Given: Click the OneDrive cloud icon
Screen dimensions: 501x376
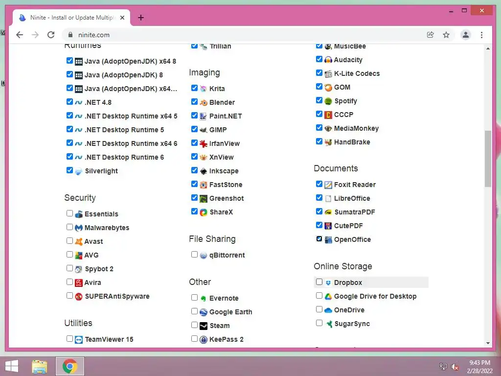Looking at the screenshot, I should pos(328,310).
